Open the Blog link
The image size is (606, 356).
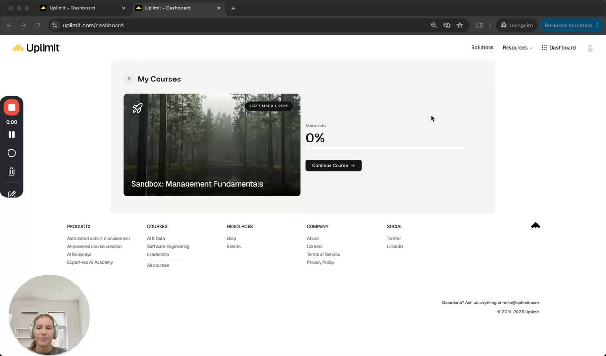click(231, 239)
